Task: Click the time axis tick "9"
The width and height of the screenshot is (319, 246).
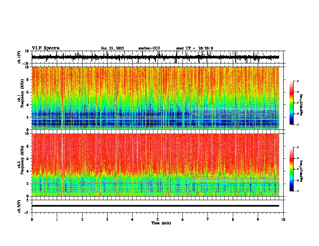Action: pos(258,219)
